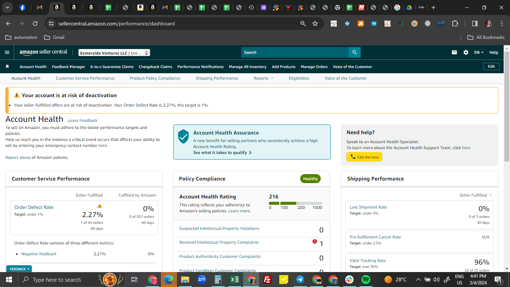Click the Account Health Rating progress bar
The width and height of the screenshot is (510, 287).
pyautogui.click(x=295, y=203)
